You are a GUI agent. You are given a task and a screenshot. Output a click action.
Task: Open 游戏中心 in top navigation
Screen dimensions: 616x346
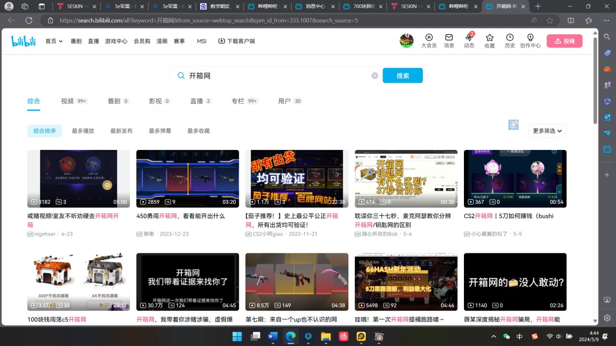[x=116, y=41]
